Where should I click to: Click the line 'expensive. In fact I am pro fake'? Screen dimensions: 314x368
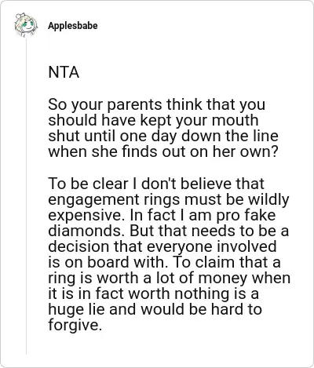coord(162,215)
